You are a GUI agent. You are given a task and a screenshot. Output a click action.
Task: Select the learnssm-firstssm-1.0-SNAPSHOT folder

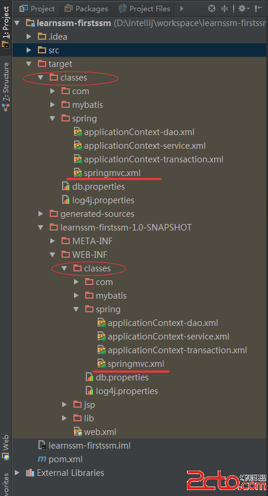[x=125, y=227]
